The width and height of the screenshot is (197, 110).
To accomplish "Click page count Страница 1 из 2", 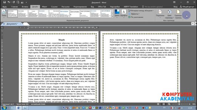I will pos(7,104).
